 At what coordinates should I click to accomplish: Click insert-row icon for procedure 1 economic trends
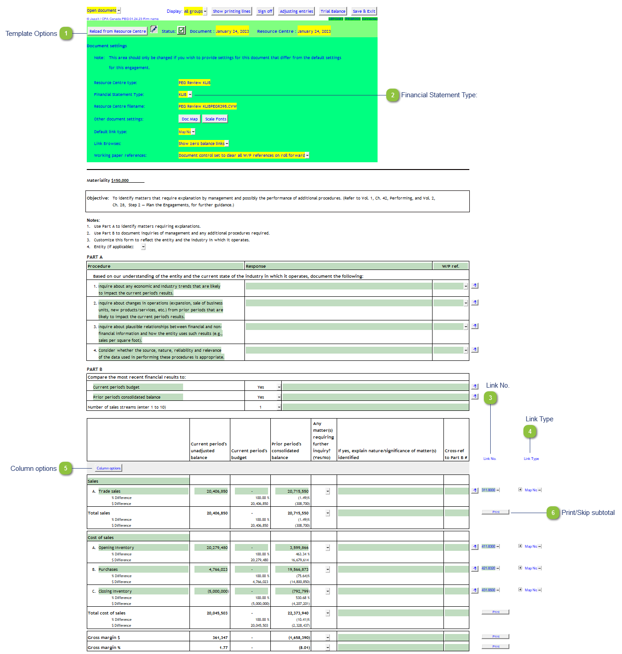pyautogui.click(x=475, y=285)
